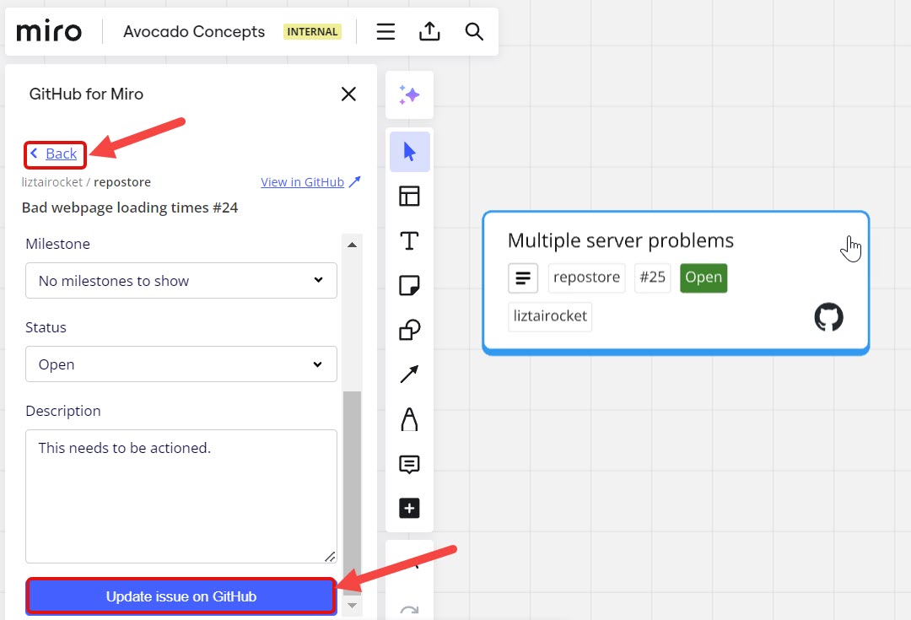Click into the Description text area
Image resolution: width=911 pixels, height=620 pixels.
[x=181, y=496]
